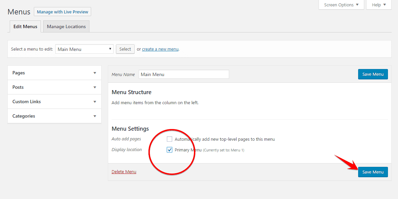Follow the create a new menu link
The image size is (398, 199).
coord(160,49)
